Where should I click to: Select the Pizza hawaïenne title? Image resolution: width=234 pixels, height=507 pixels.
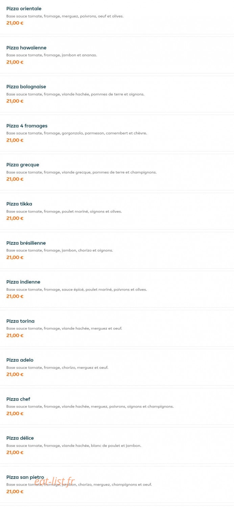pyautogui.click(x=26, y=48)
